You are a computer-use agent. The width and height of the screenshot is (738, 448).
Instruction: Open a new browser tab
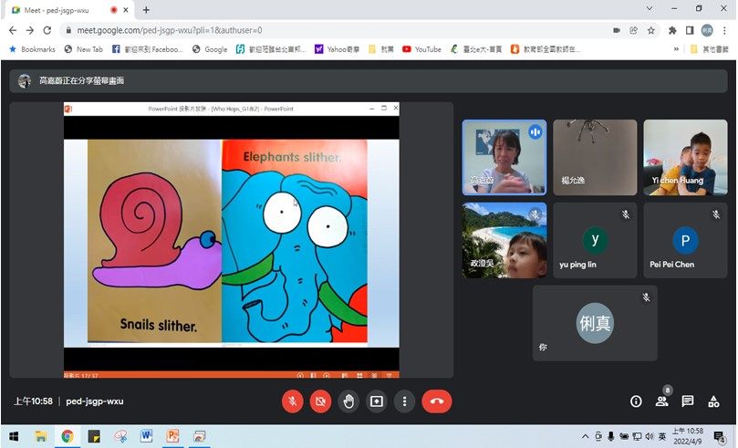(146, 9)
